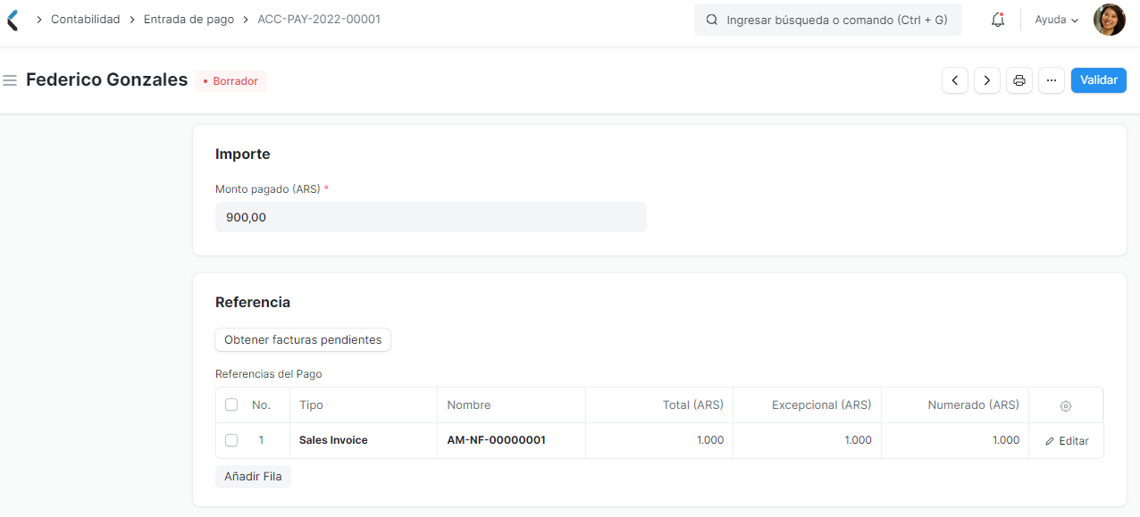Select all rows header checkbox
This screenshot has height=517, width=1140.
(231, 404)
